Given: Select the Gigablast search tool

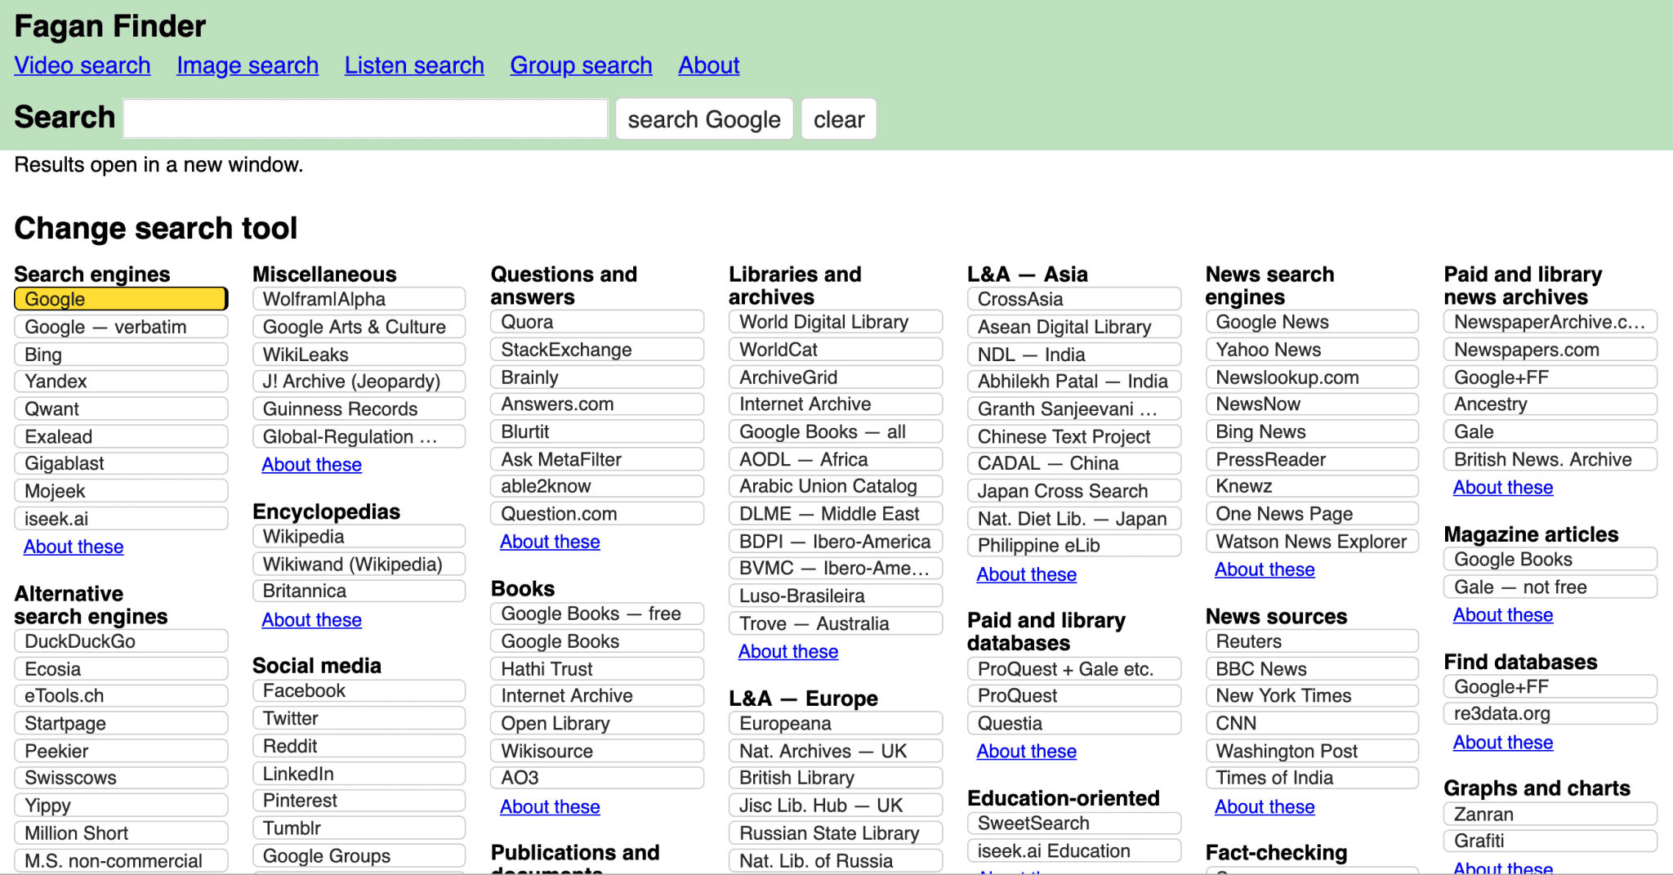Looking at the screenshot, I should [121, 464].
